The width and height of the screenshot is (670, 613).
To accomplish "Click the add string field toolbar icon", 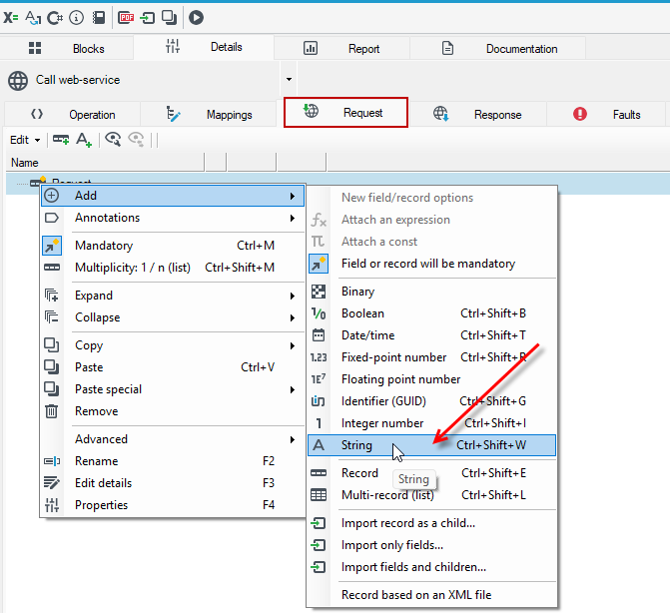I will tap(84, 140).
